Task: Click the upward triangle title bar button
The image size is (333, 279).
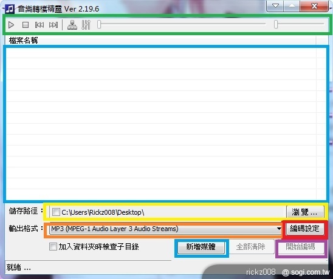Action: [292, 6]
